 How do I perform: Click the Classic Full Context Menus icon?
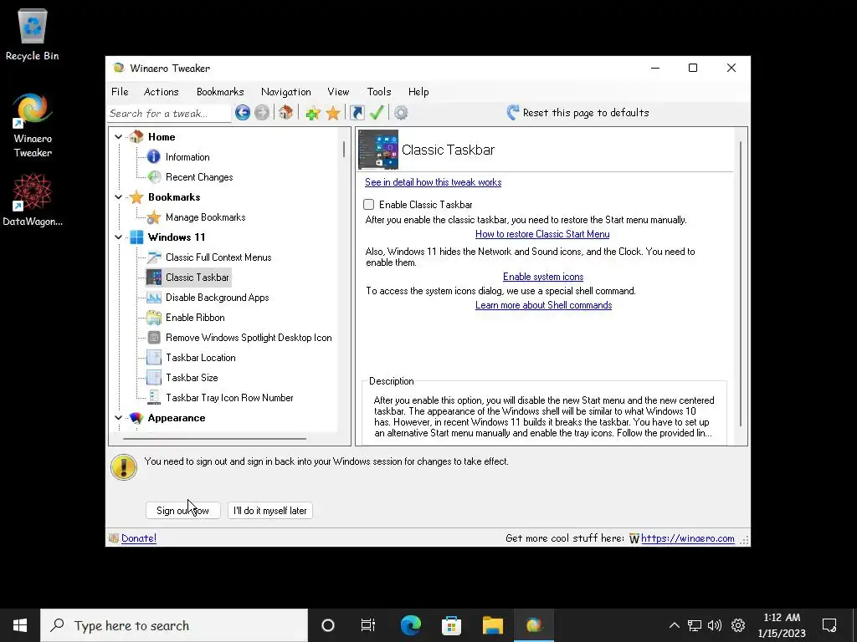pyautogui.click(x=154, y=257)
